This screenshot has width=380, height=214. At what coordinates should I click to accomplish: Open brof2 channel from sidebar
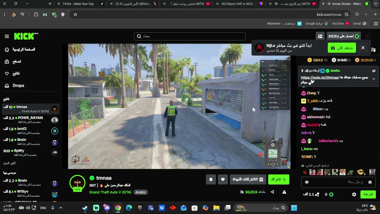31,131
